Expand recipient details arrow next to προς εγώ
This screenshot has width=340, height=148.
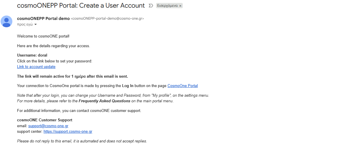pyautogui.click(x=36, y=25)
